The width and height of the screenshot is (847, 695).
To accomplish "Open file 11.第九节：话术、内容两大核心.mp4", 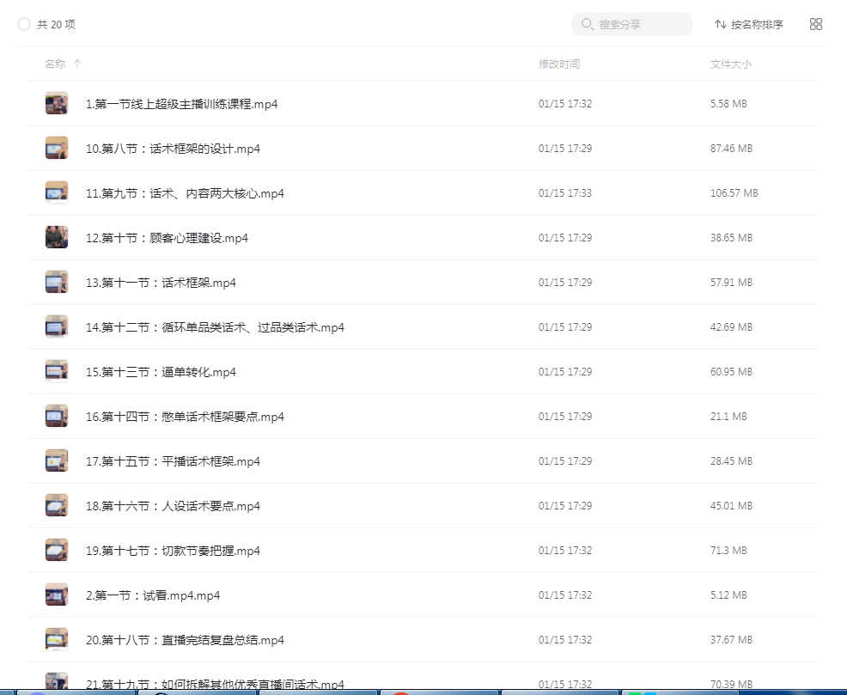I will coord(185,193).
